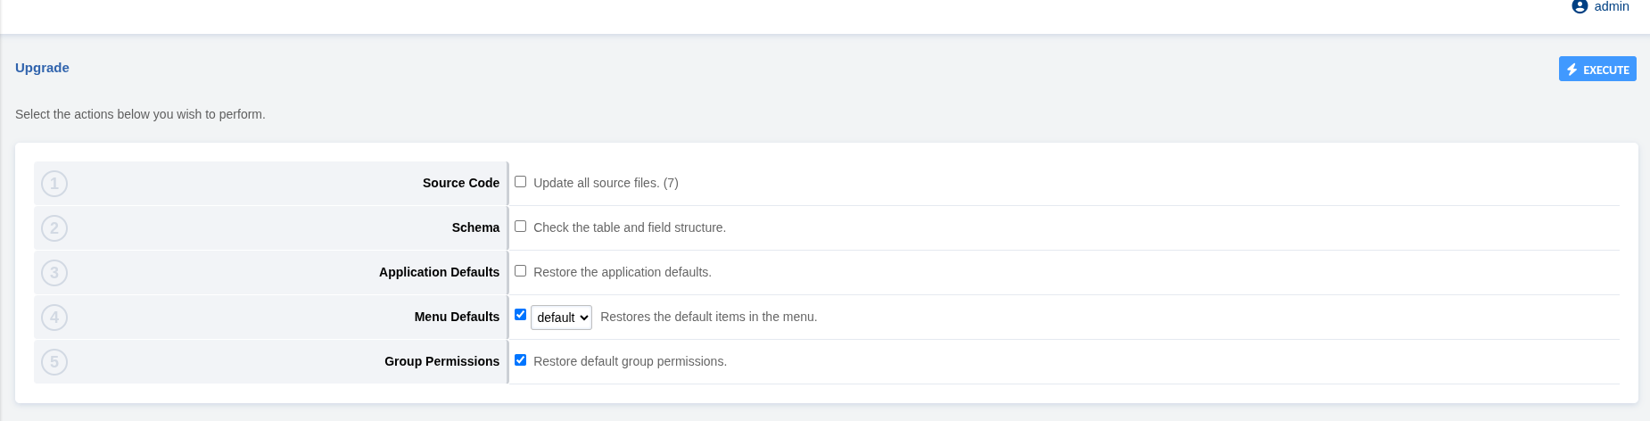Enable the Update all source files checkbox

(x=520, y=182)
